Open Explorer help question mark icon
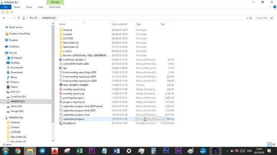277x155 pixels. [274, 7]
